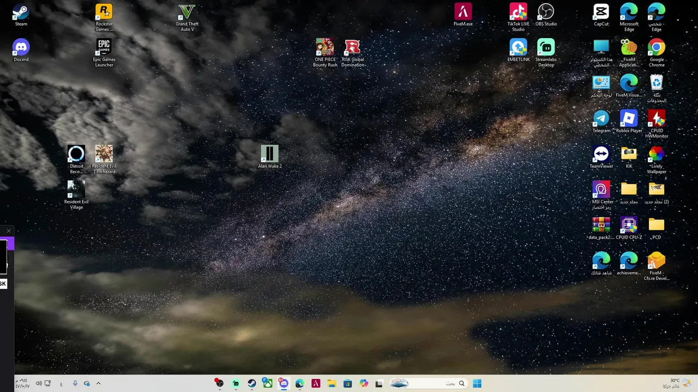Select the Rockstar Games Launcher icon
This screenshot has width=698, height=392.
(104, 18)
